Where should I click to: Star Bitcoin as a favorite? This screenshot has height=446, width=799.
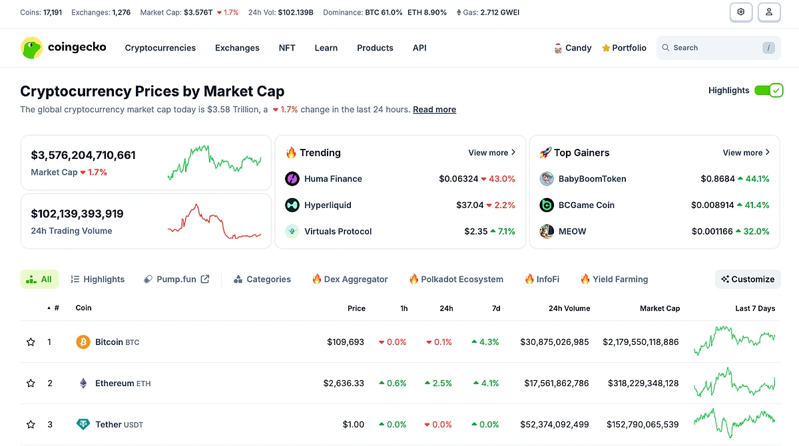coord(30,342)
